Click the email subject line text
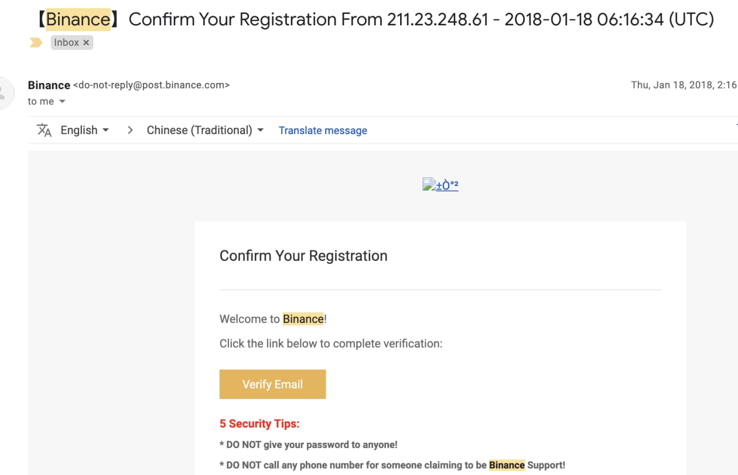Viewport: 738px width, 475px height. (x=374, y=20)
